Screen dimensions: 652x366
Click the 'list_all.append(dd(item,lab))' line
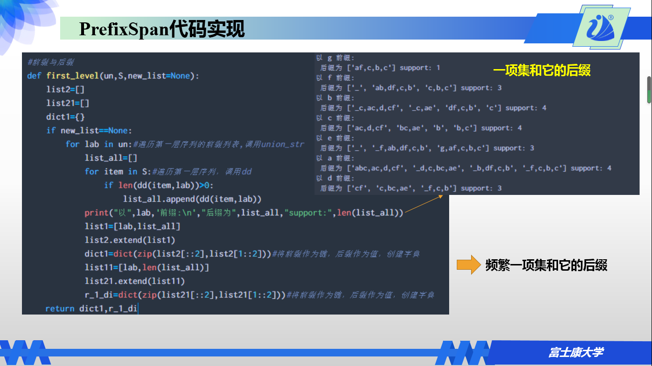coord(192,199)
